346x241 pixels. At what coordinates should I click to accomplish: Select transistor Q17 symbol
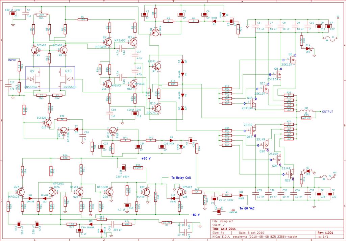point(64,131)
